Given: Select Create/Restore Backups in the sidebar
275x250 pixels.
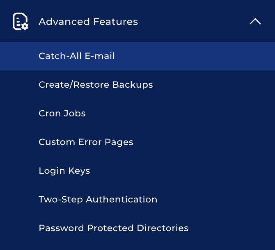Looking at the screenshot, I should 96,84.
